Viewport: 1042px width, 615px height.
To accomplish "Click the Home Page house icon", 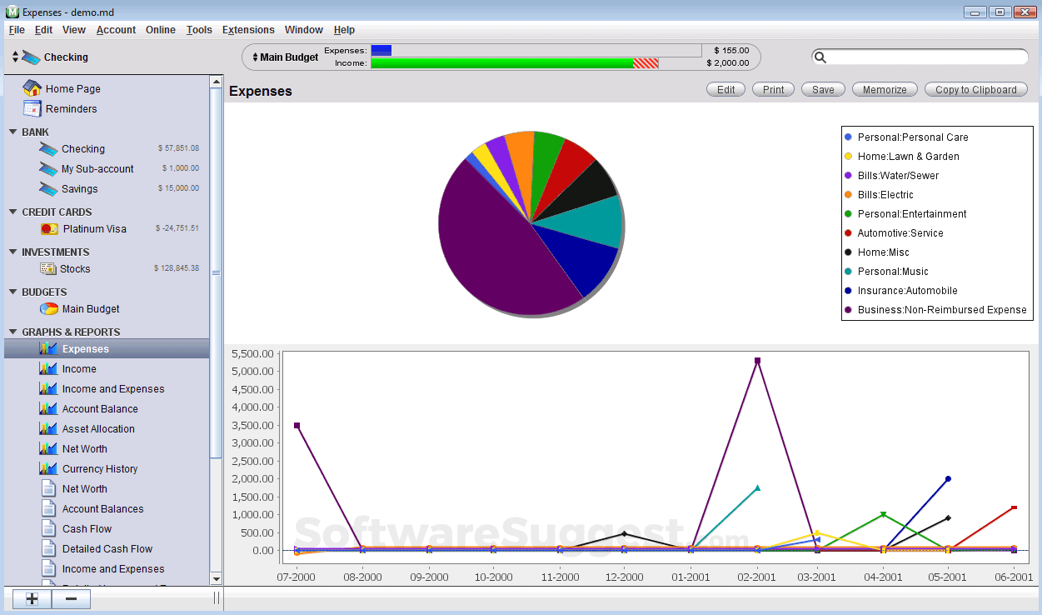I will click(32, 88).
